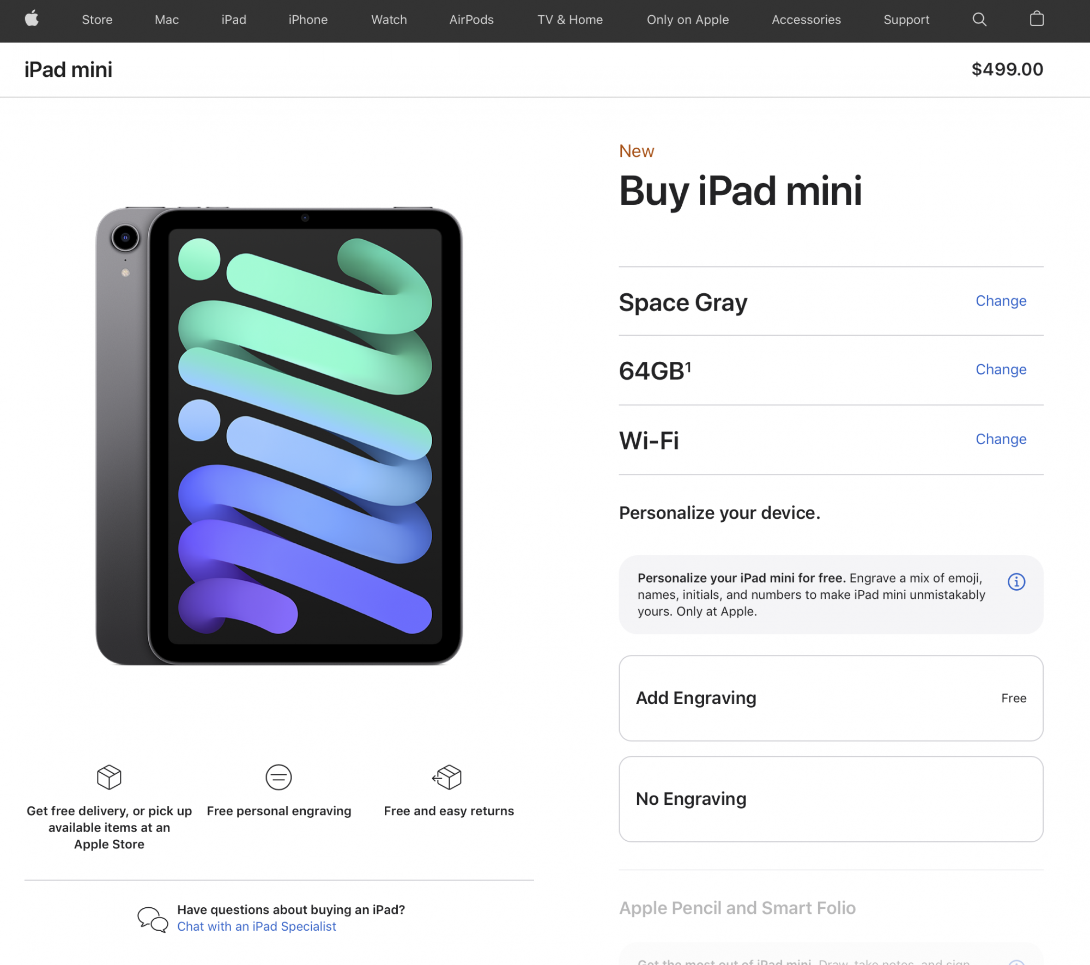Click the easy returns box icon
This screenshot has width=1090, height=965.
coord(447,777)
